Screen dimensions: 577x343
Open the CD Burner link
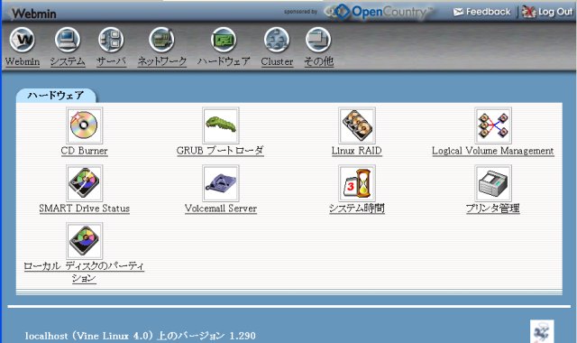pos(84,151)
